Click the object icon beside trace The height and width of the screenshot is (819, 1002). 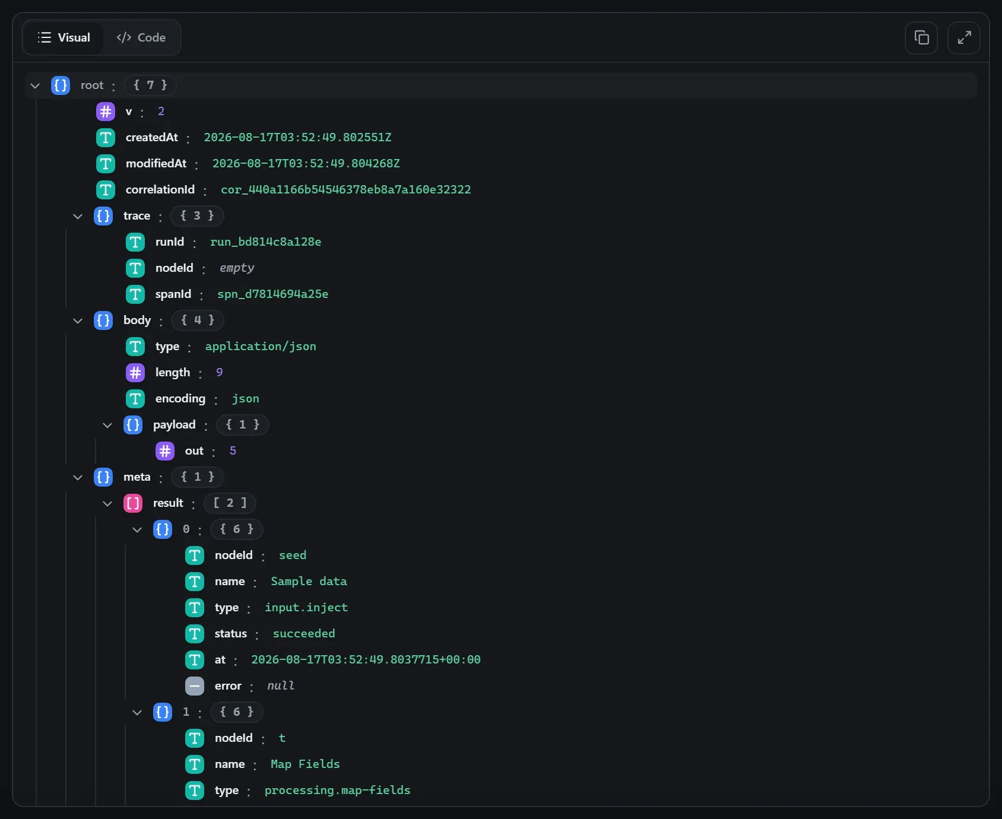click(103, 216)
